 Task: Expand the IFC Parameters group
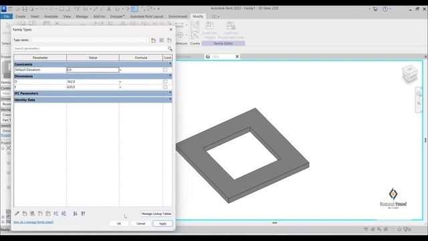pyautogui.click(x=170, y=93)
